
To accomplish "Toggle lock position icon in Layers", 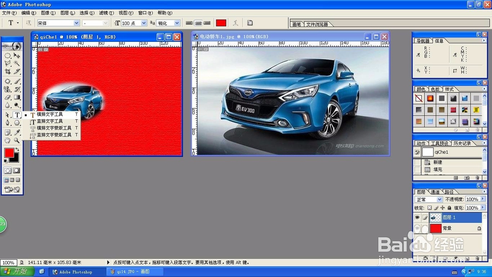I will pos(442,208).
